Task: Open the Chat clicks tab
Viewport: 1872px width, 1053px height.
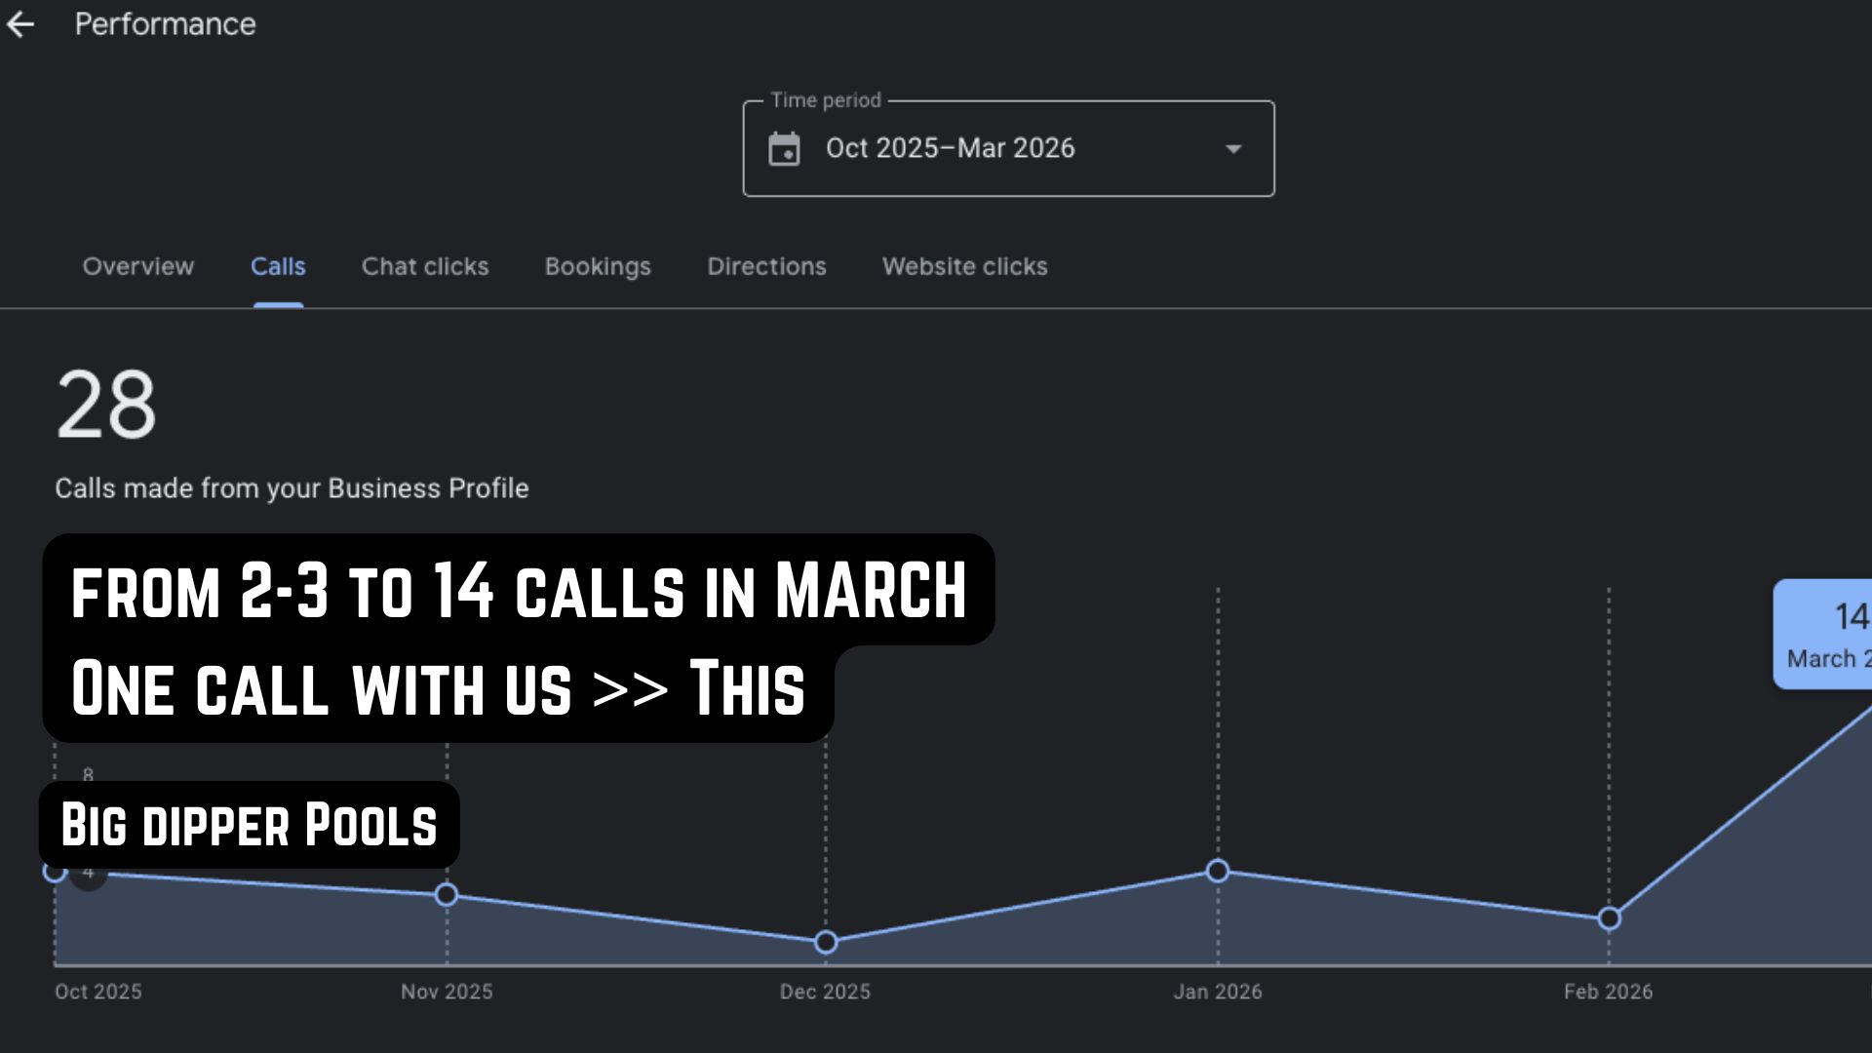Action: coord(425,266)
